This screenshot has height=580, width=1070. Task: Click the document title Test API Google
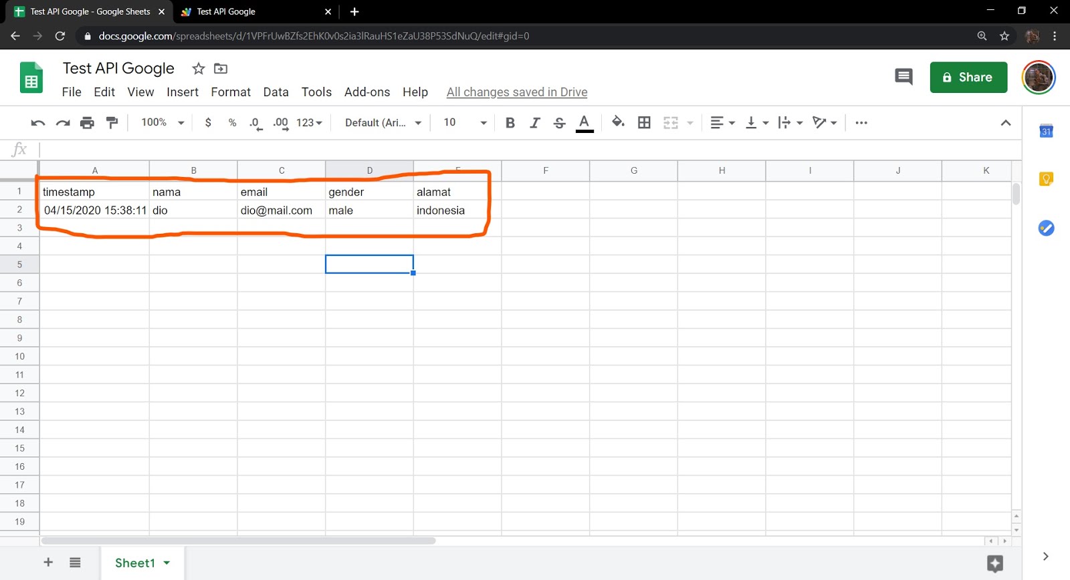(118, 68)
